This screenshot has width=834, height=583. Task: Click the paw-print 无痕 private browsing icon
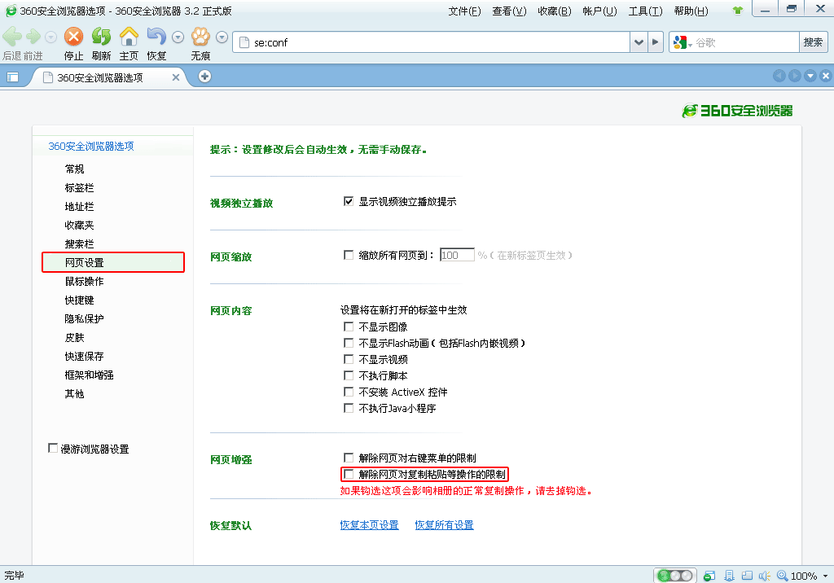click(x=200, y=37)
